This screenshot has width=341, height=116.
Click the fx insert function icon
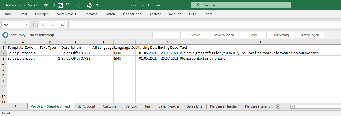pos(62,25)
